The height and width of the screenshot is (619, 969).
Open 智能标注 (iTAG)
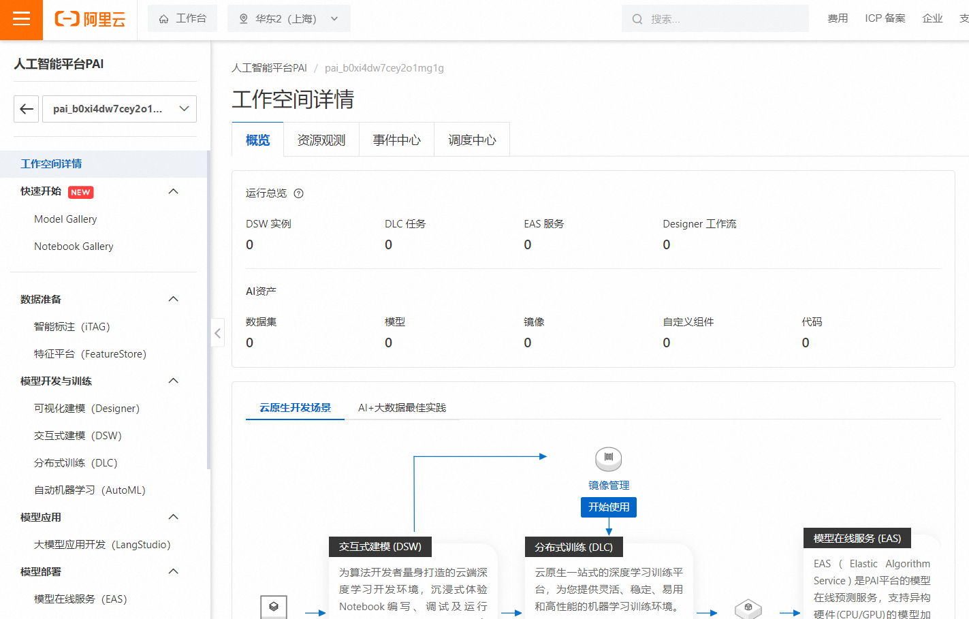(72, 327)
